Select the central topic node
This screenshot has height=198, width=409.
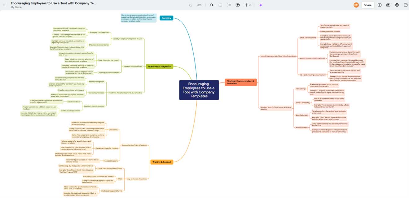pyautogui.click(x=199, y=90)
